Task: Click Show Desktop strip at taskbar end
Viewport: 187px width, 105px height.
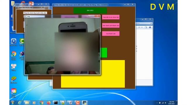Action: point(177,103)
